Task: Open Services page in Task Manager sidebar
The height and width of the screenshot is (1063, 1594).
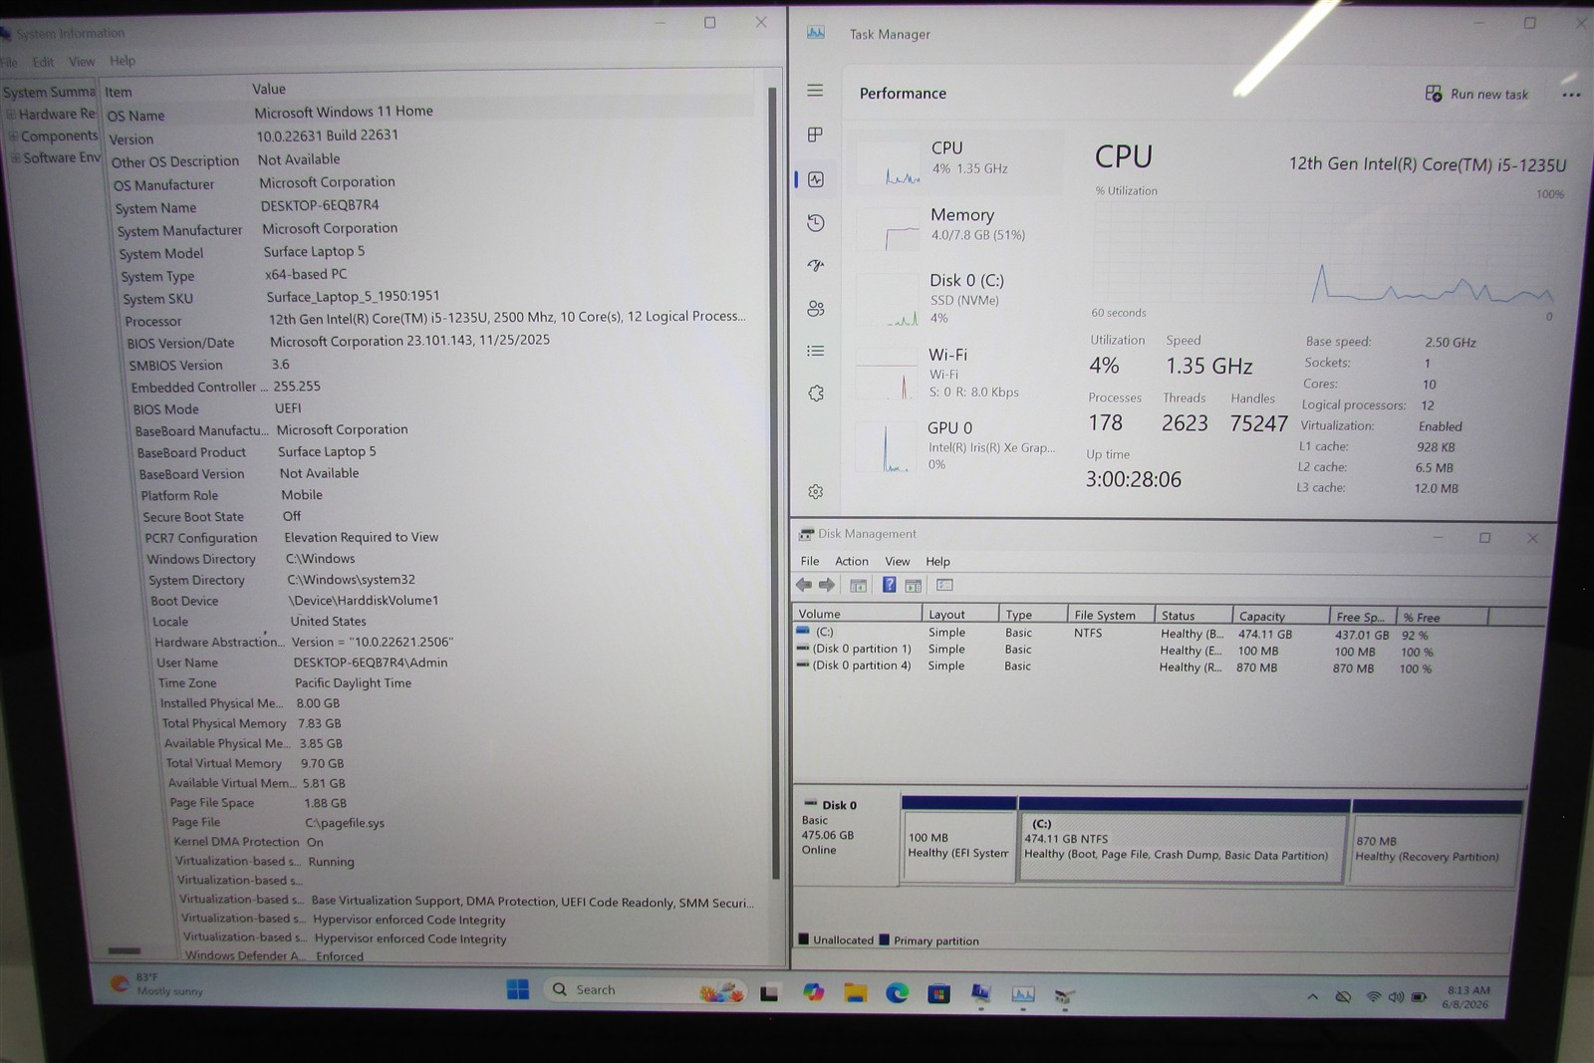Action: coord(816,394)
